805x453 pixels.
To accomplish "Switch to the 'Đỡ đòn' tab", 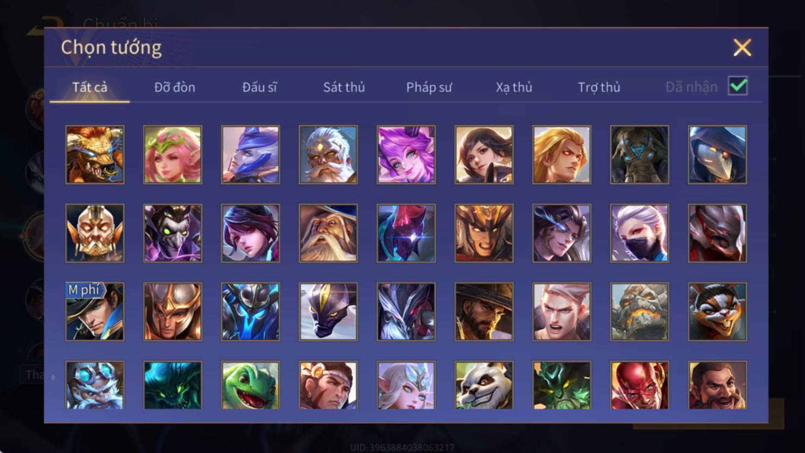I will point(175,87).
